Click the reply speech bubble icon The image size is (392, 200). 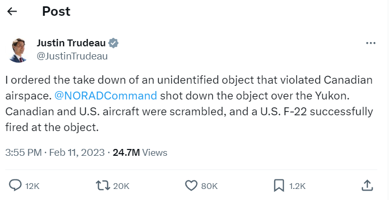[15, 185]
